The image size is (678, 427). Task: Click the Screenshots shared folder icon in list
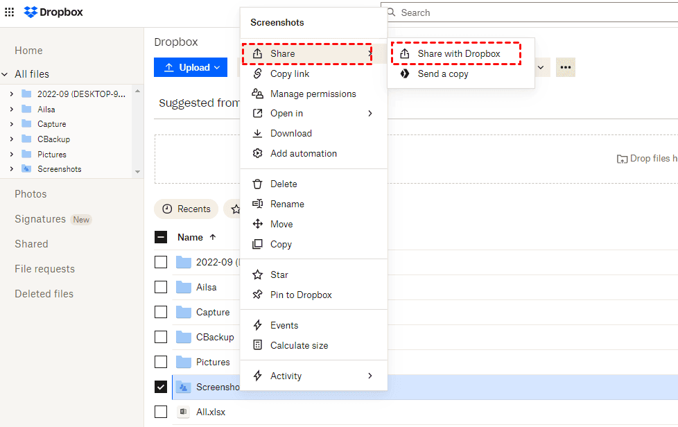tap(183, 387)
